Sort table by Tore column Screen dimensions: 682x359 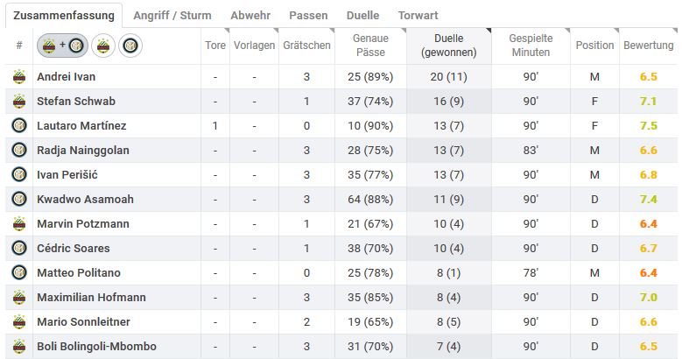point(215,46)
